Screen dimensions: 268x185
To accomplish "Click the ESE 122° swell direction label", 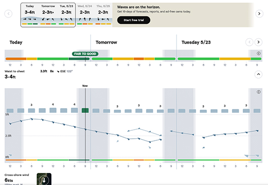I will pyautogui.click(x=66, y=71).
